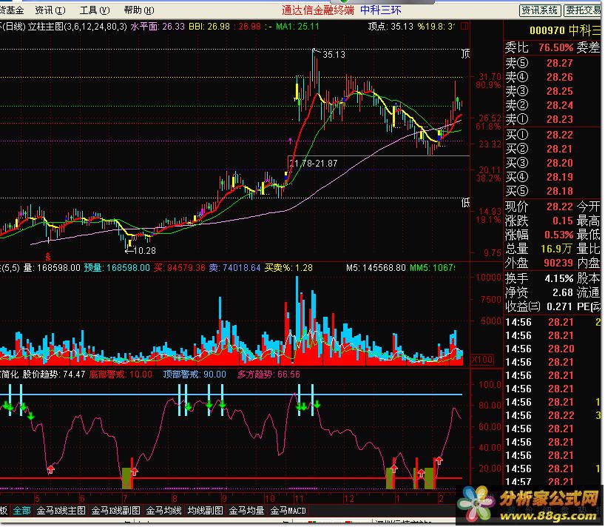Click month 7 marker on timeline

(125, 498)
